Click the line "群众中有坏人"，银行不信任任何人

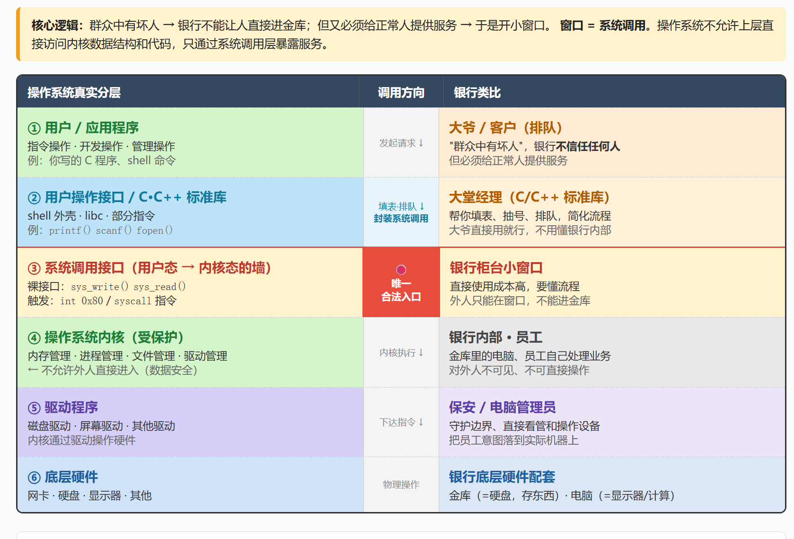coord(535,146)
